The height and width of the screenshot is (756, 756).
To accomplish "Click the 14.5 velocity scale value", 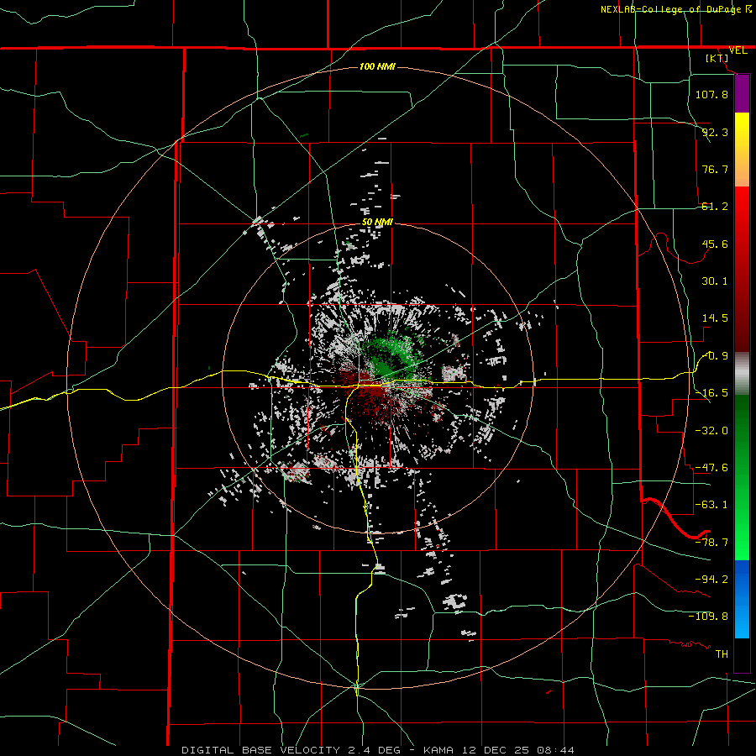I will (x=715, y=318).
